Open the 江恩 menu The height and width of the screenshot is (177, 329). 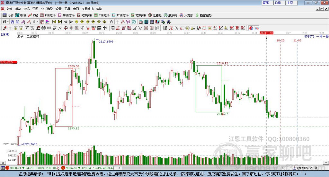[35, 9]
